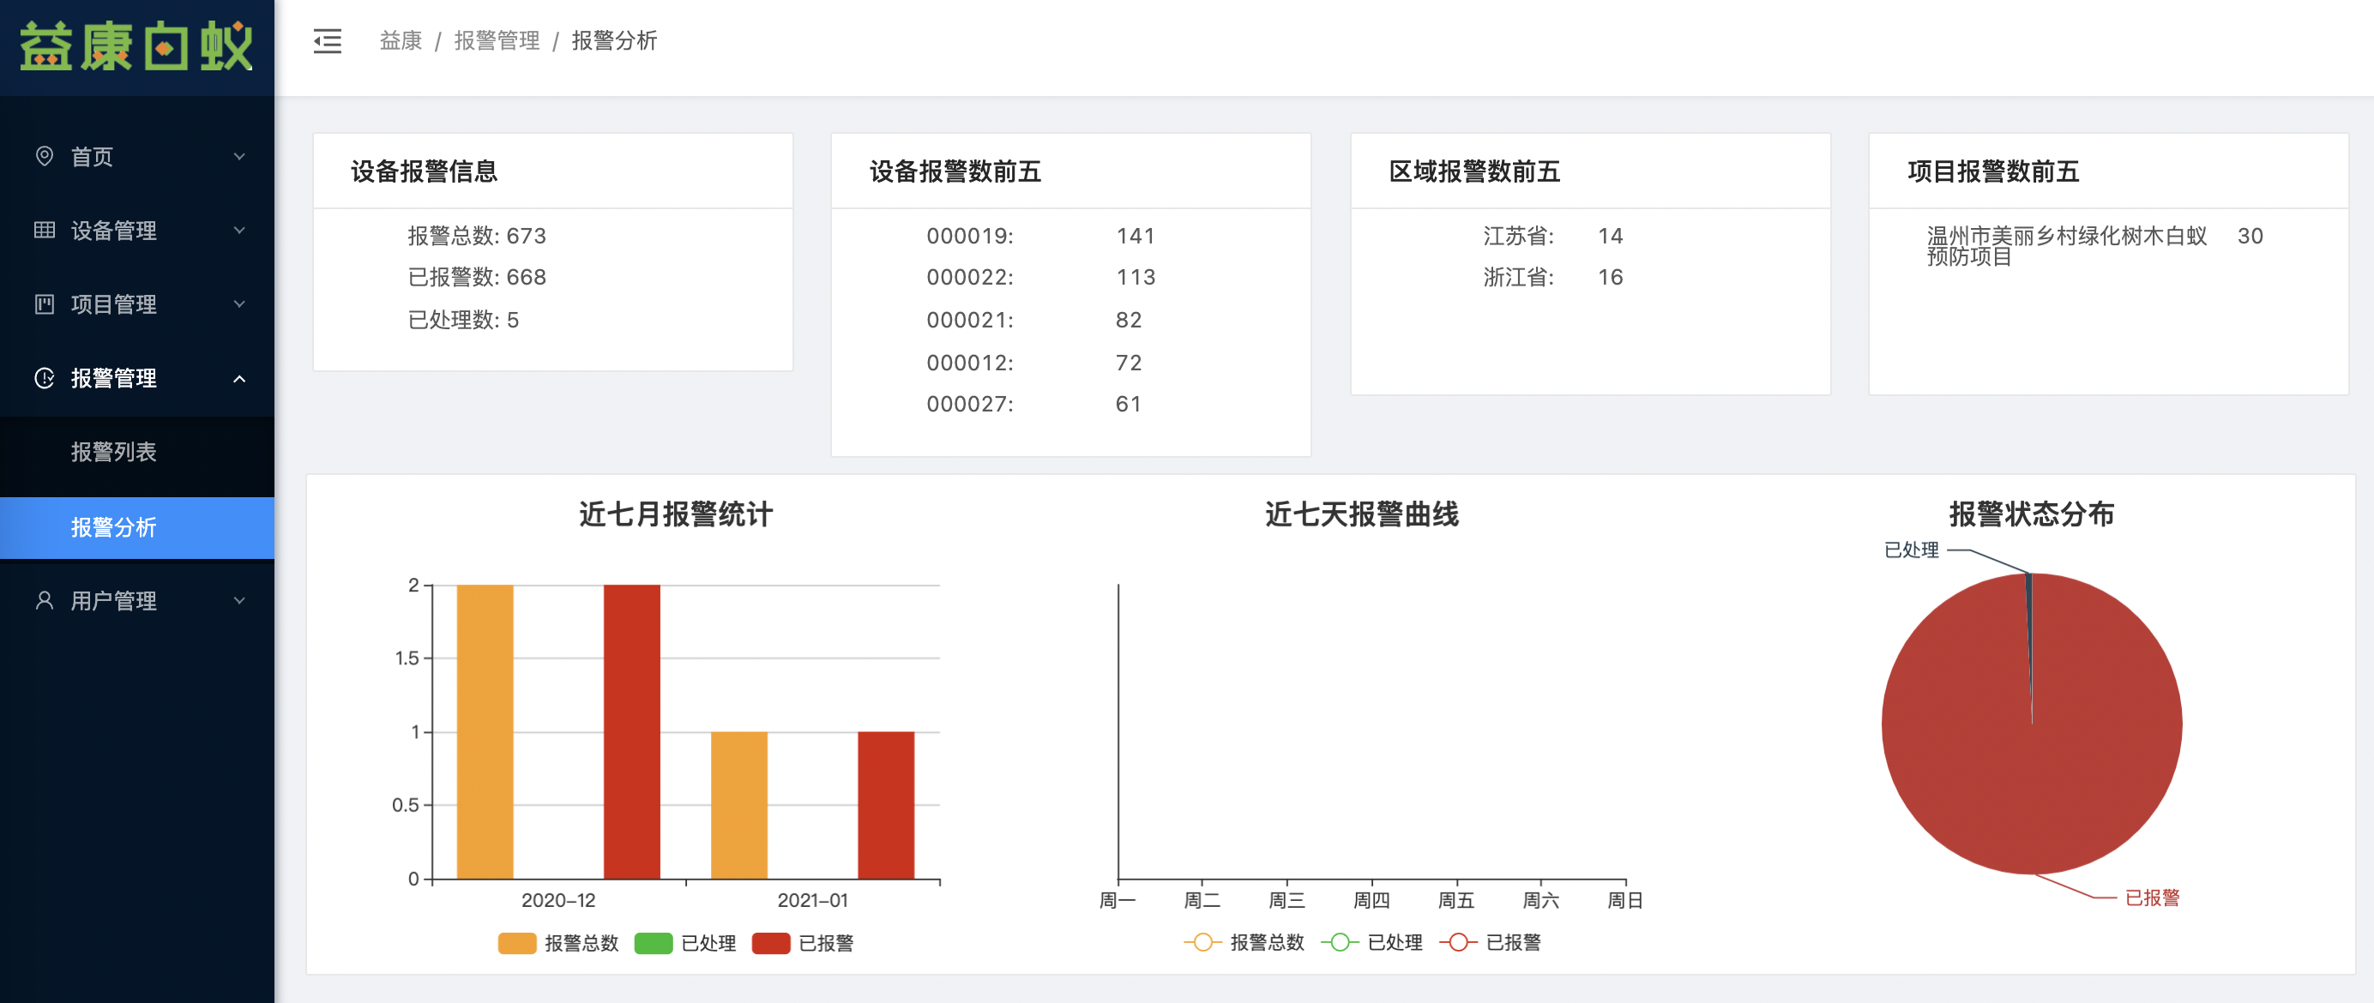Collapse the 报警管理 menu arrow
Image resolution: width=2374 pixels, height=1003 pixels.
pyautogui.click(x=238, y=379)
